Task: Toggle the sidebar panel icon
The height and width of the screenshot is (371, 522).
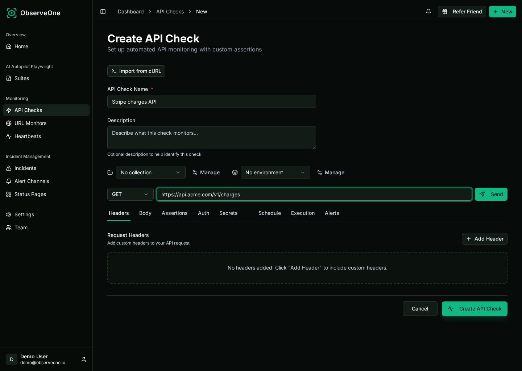Action: 103,12
